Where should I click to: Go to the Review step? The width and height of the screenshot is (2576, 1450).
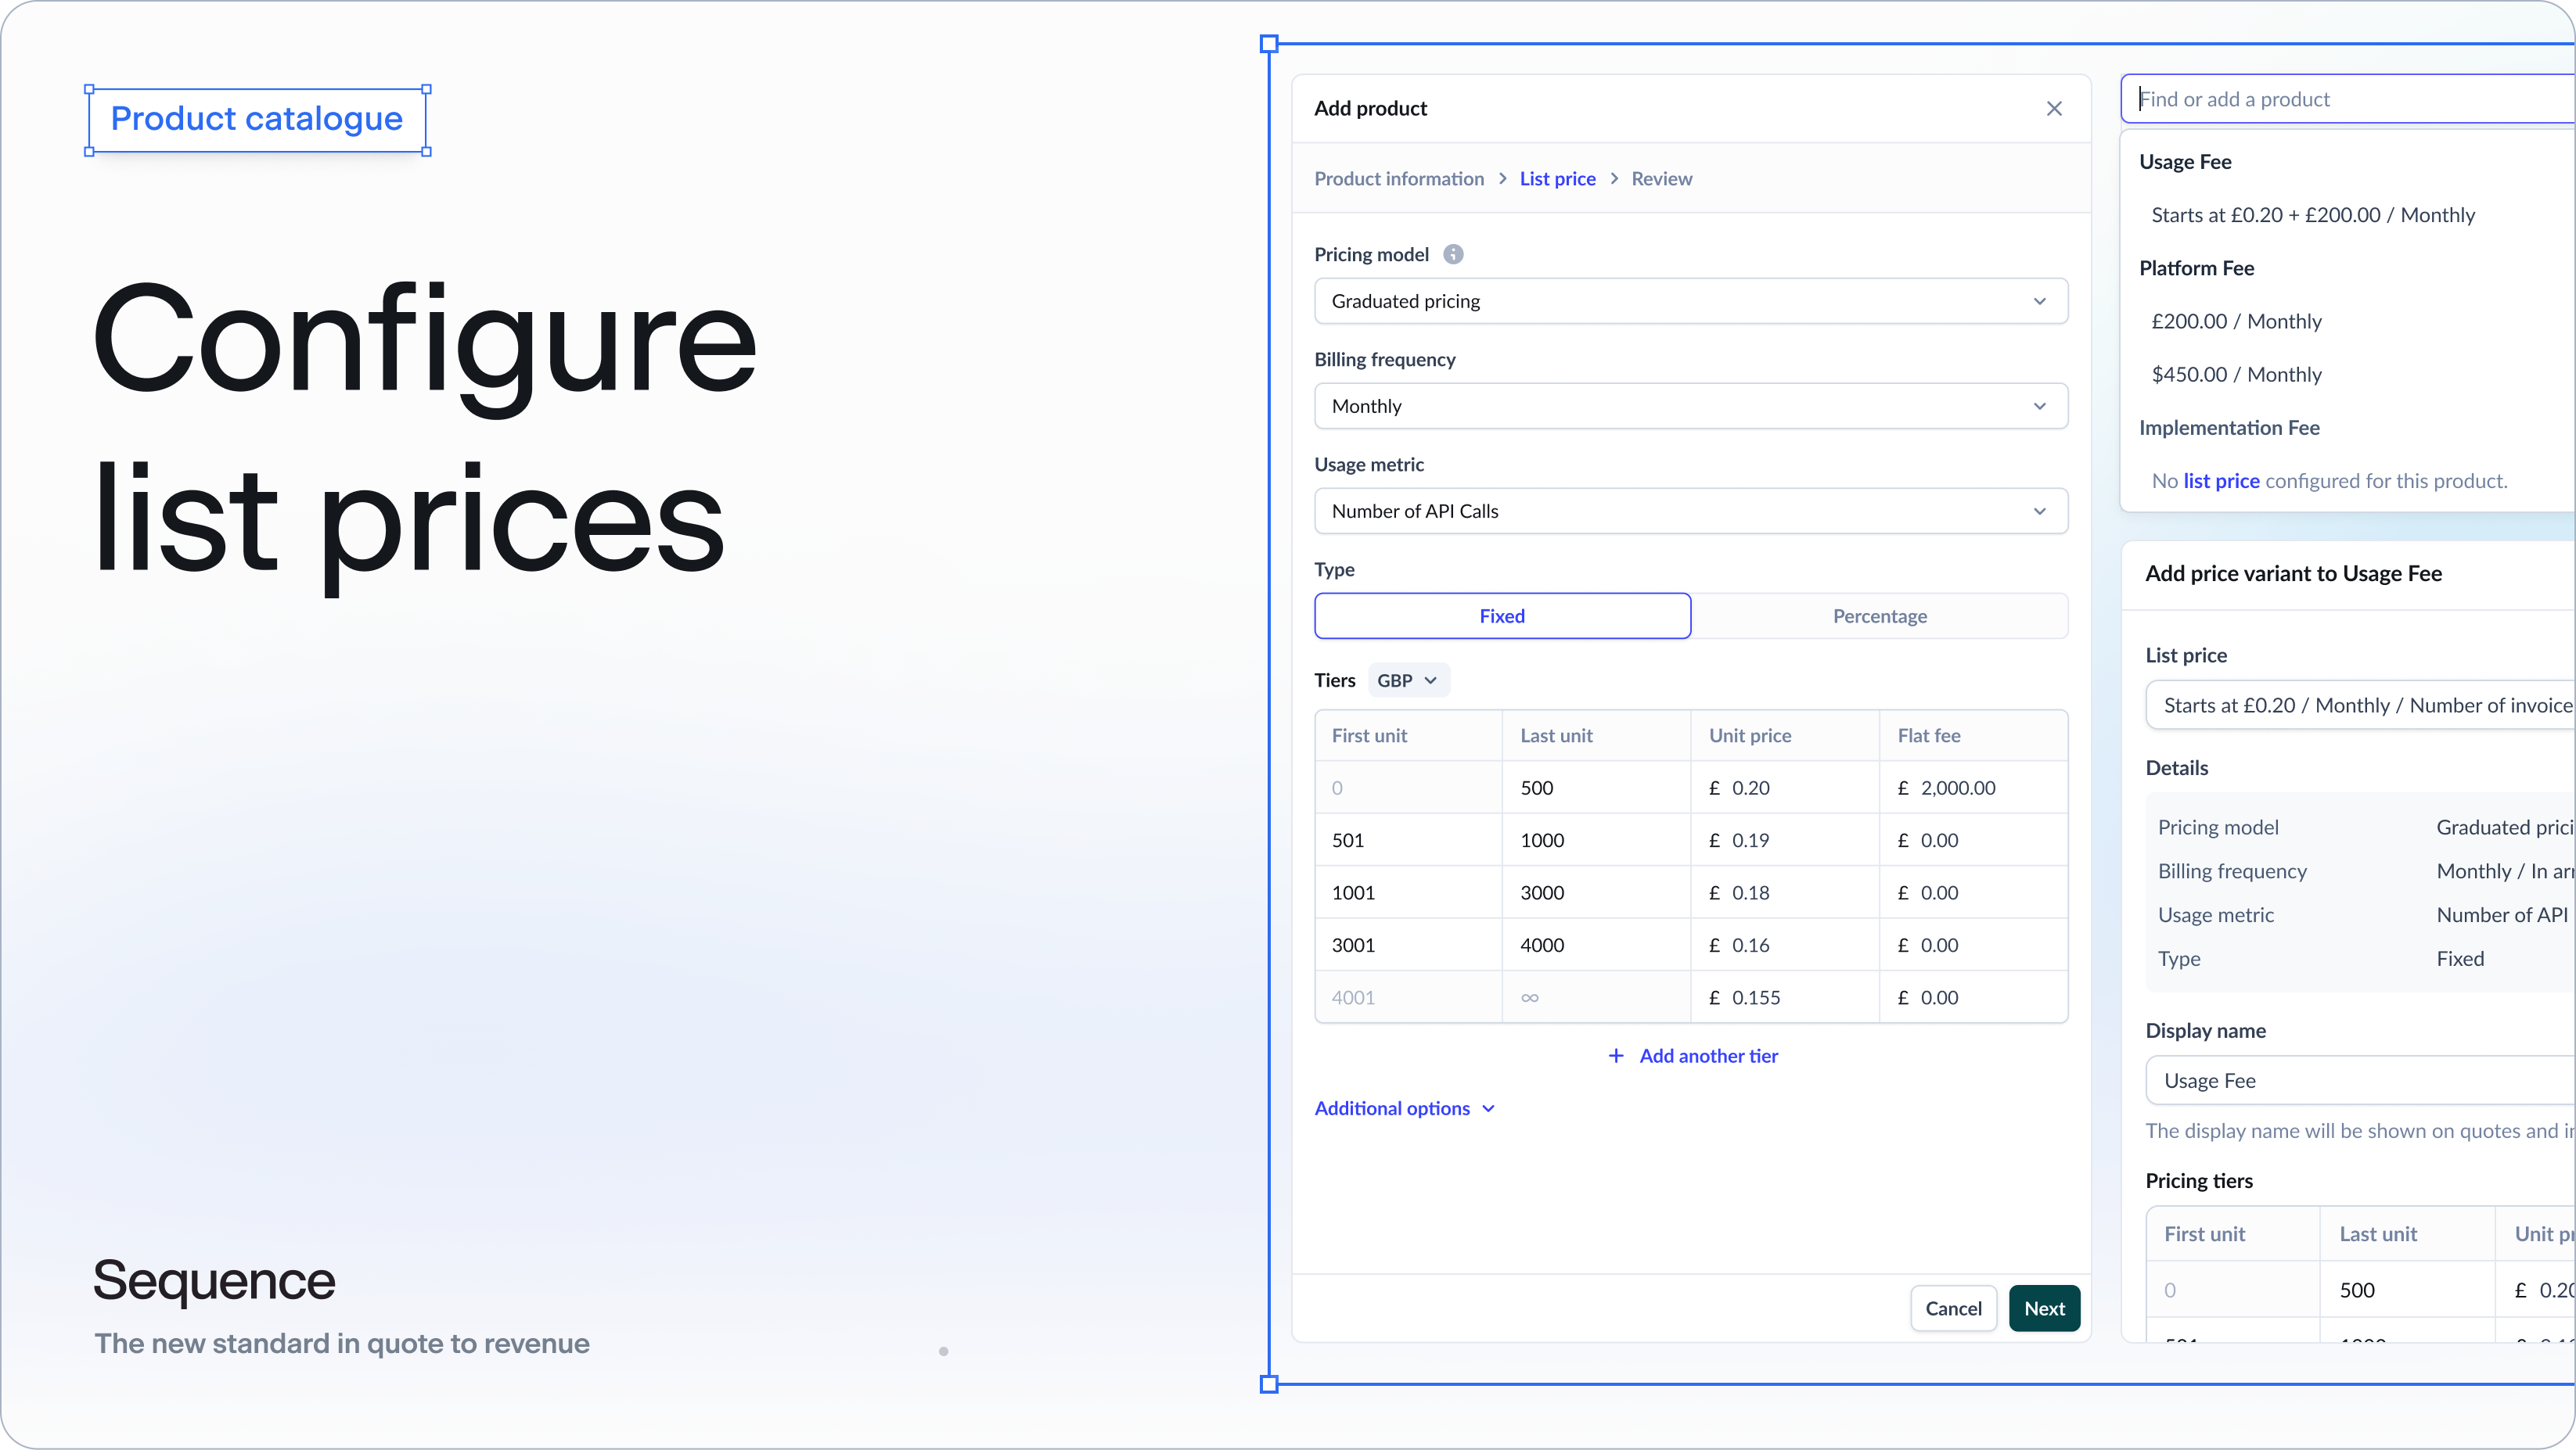pos(1661,178)
